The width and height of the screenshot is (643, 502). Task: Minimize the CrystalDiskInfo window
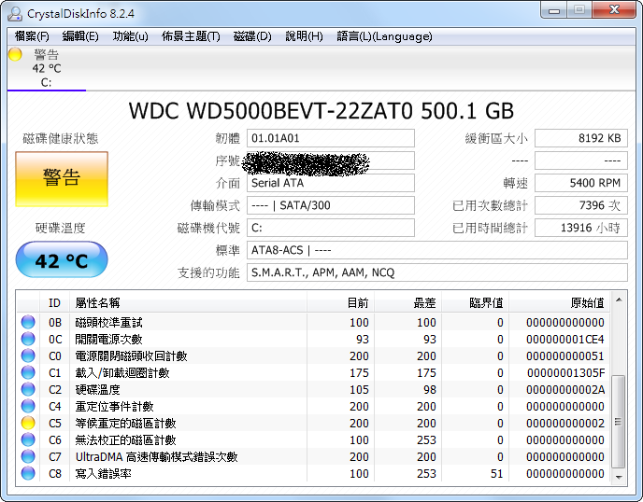pos(554,10)
